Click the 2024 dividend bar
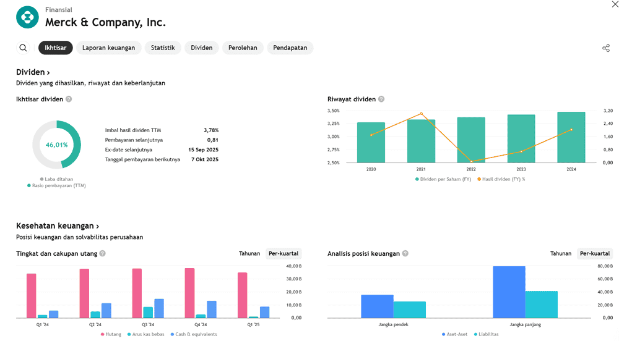This screenshot has height=341, width=619. coord(571,137)
